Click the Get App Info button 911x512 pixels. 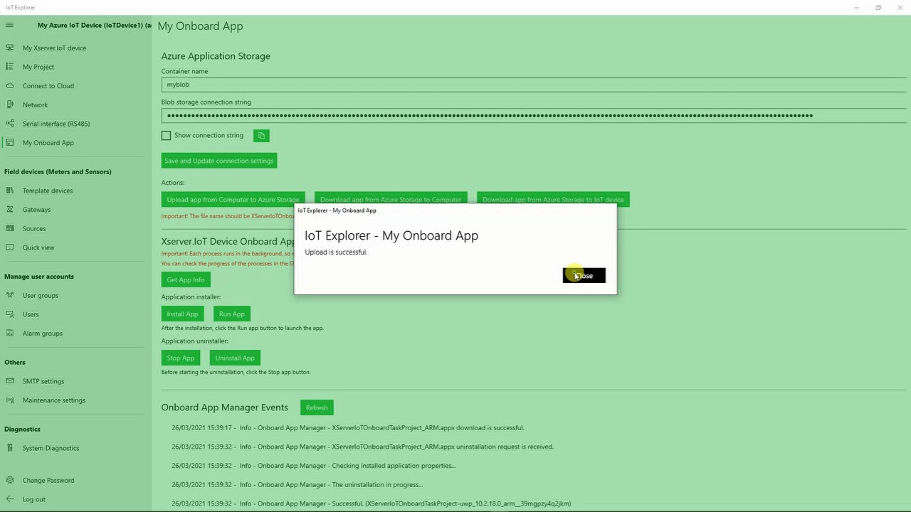click(186, 279)
